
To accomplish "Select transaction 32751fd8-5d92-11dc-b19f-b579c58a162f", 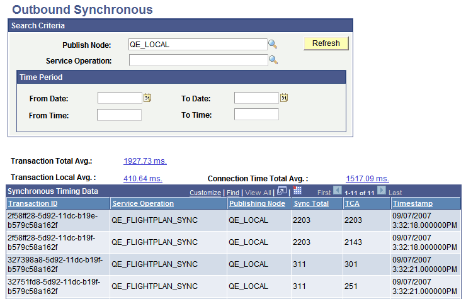I will [x=54, y=286].
